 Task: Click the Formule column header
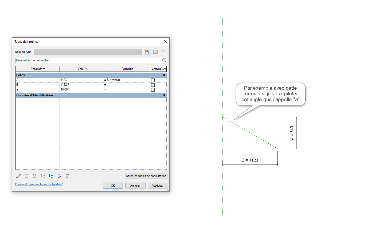(x=127, y=69)
